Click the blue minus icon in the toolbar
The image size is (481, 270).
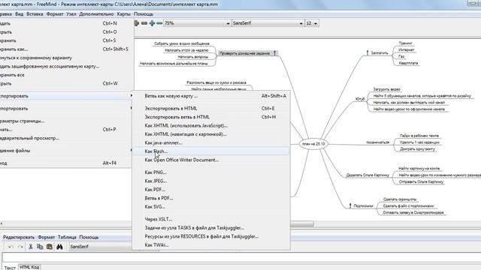click(x=159, y=23)
